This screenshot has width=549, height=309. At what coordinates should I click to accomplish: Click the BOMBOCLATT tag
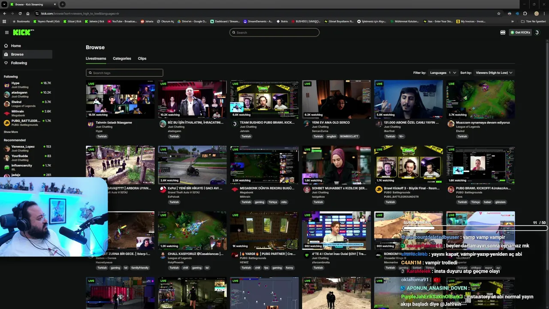click(x=349, y=136)
